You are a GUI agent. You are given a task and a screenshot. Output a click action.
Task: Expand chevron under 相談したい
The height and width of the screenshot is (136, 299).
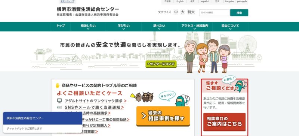(88, 29)
